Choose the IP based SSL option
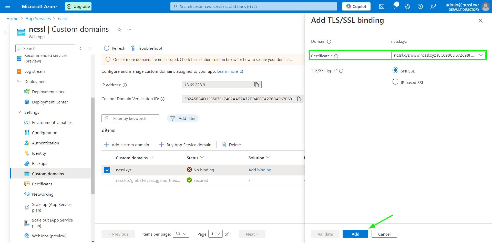 (x=395, y=82)
